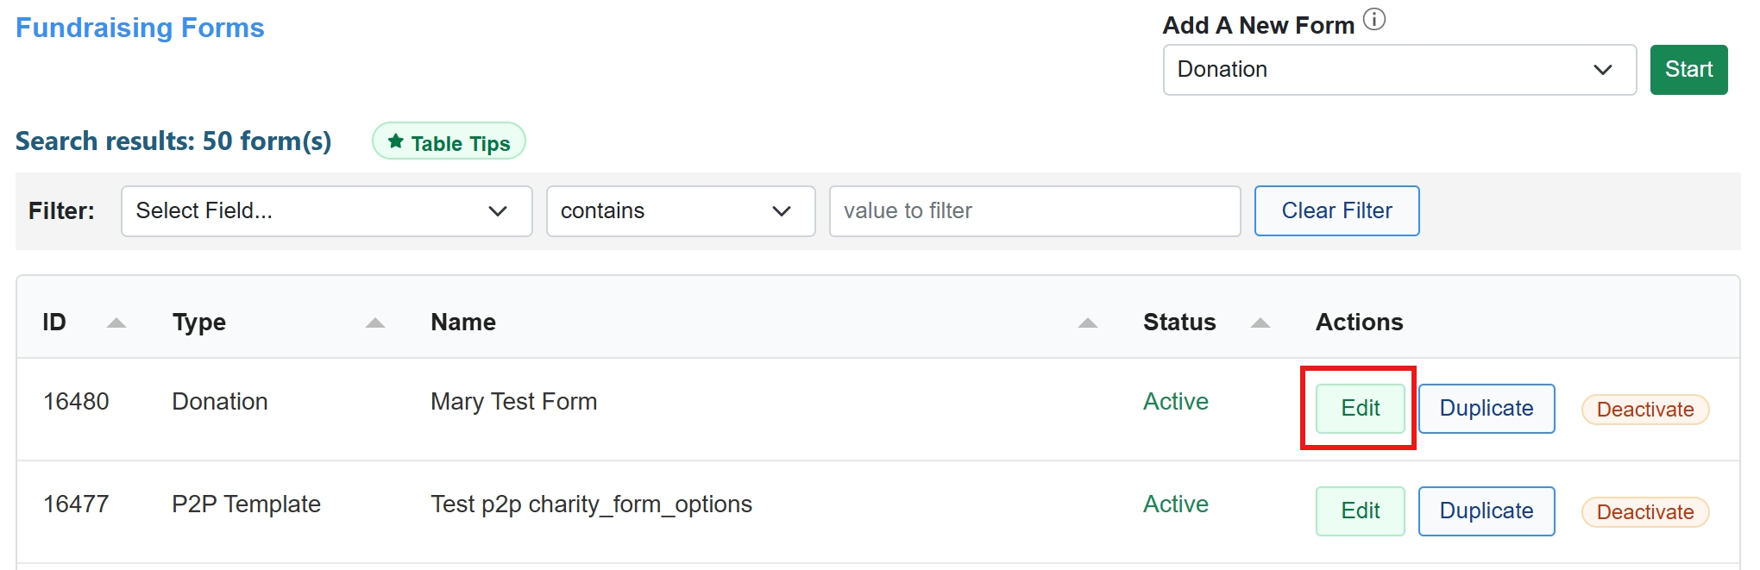Edit the Test p2p charity_form_options form
Screen dimensions: 1760x570
[x=1360, y=511]
